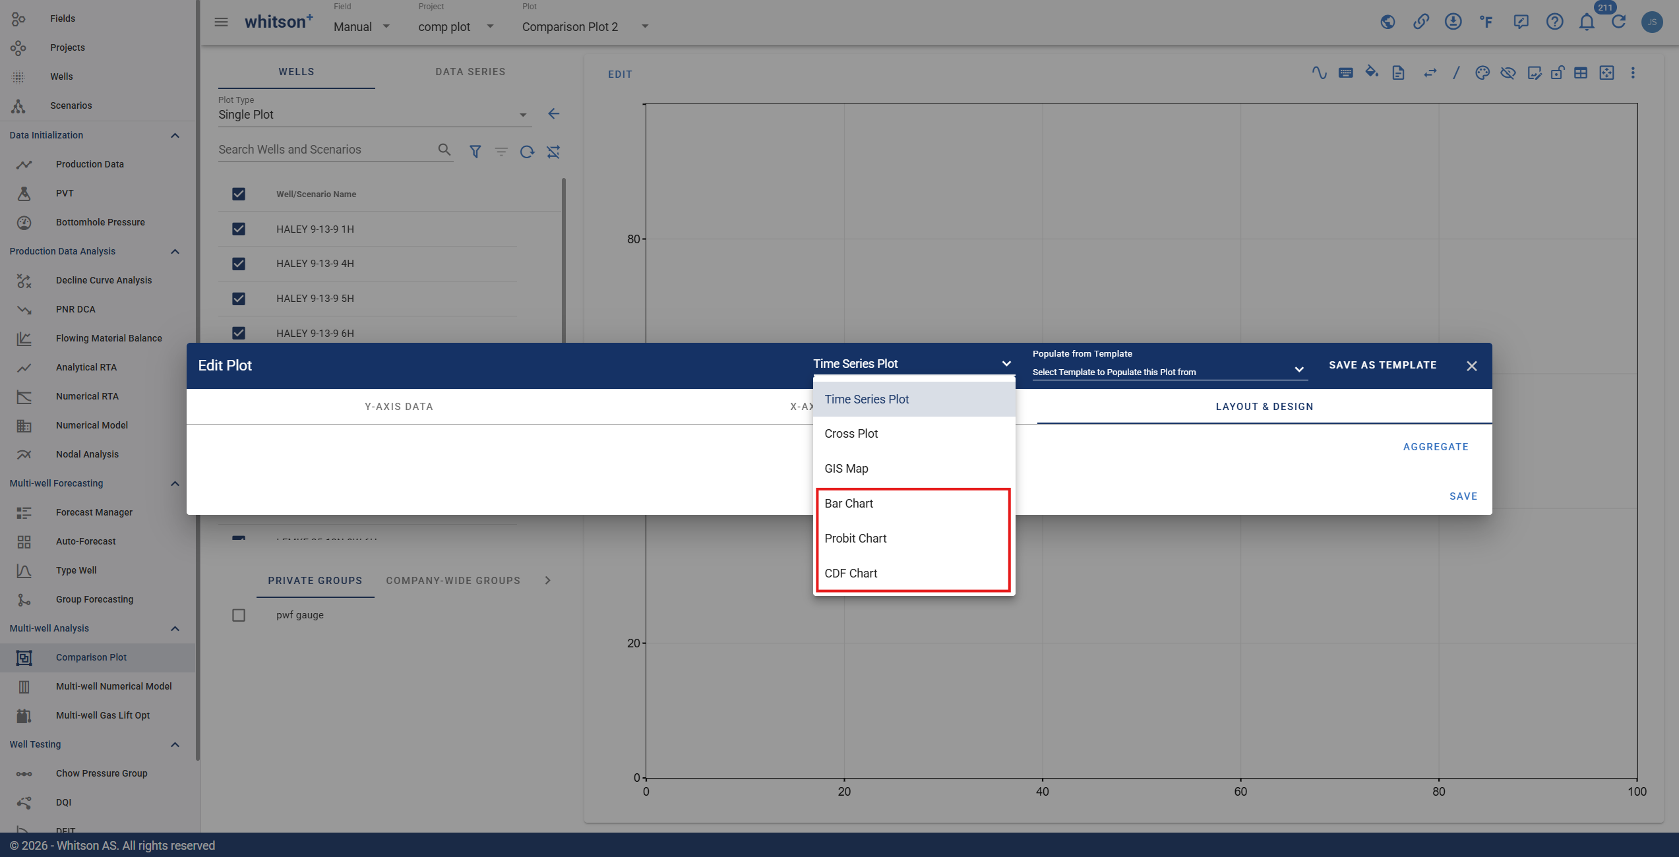Screen dimensions: 1679x857
Task: Click the sine wave icon in plot toolbar
Action: [1319, 73]
